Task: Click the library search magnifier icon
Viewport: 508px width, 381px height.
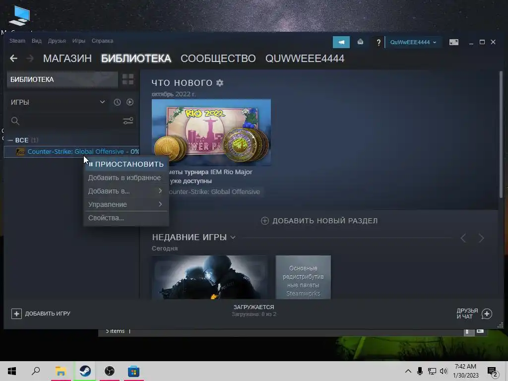Action: tap(15, 121)
